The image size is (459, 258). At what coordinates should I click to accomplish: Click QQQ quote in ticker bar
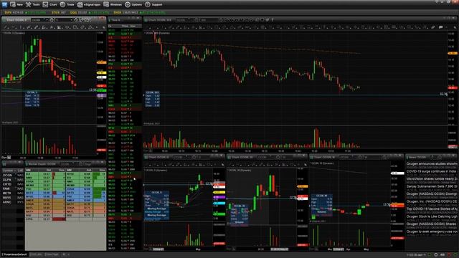[x=89, y=13]
